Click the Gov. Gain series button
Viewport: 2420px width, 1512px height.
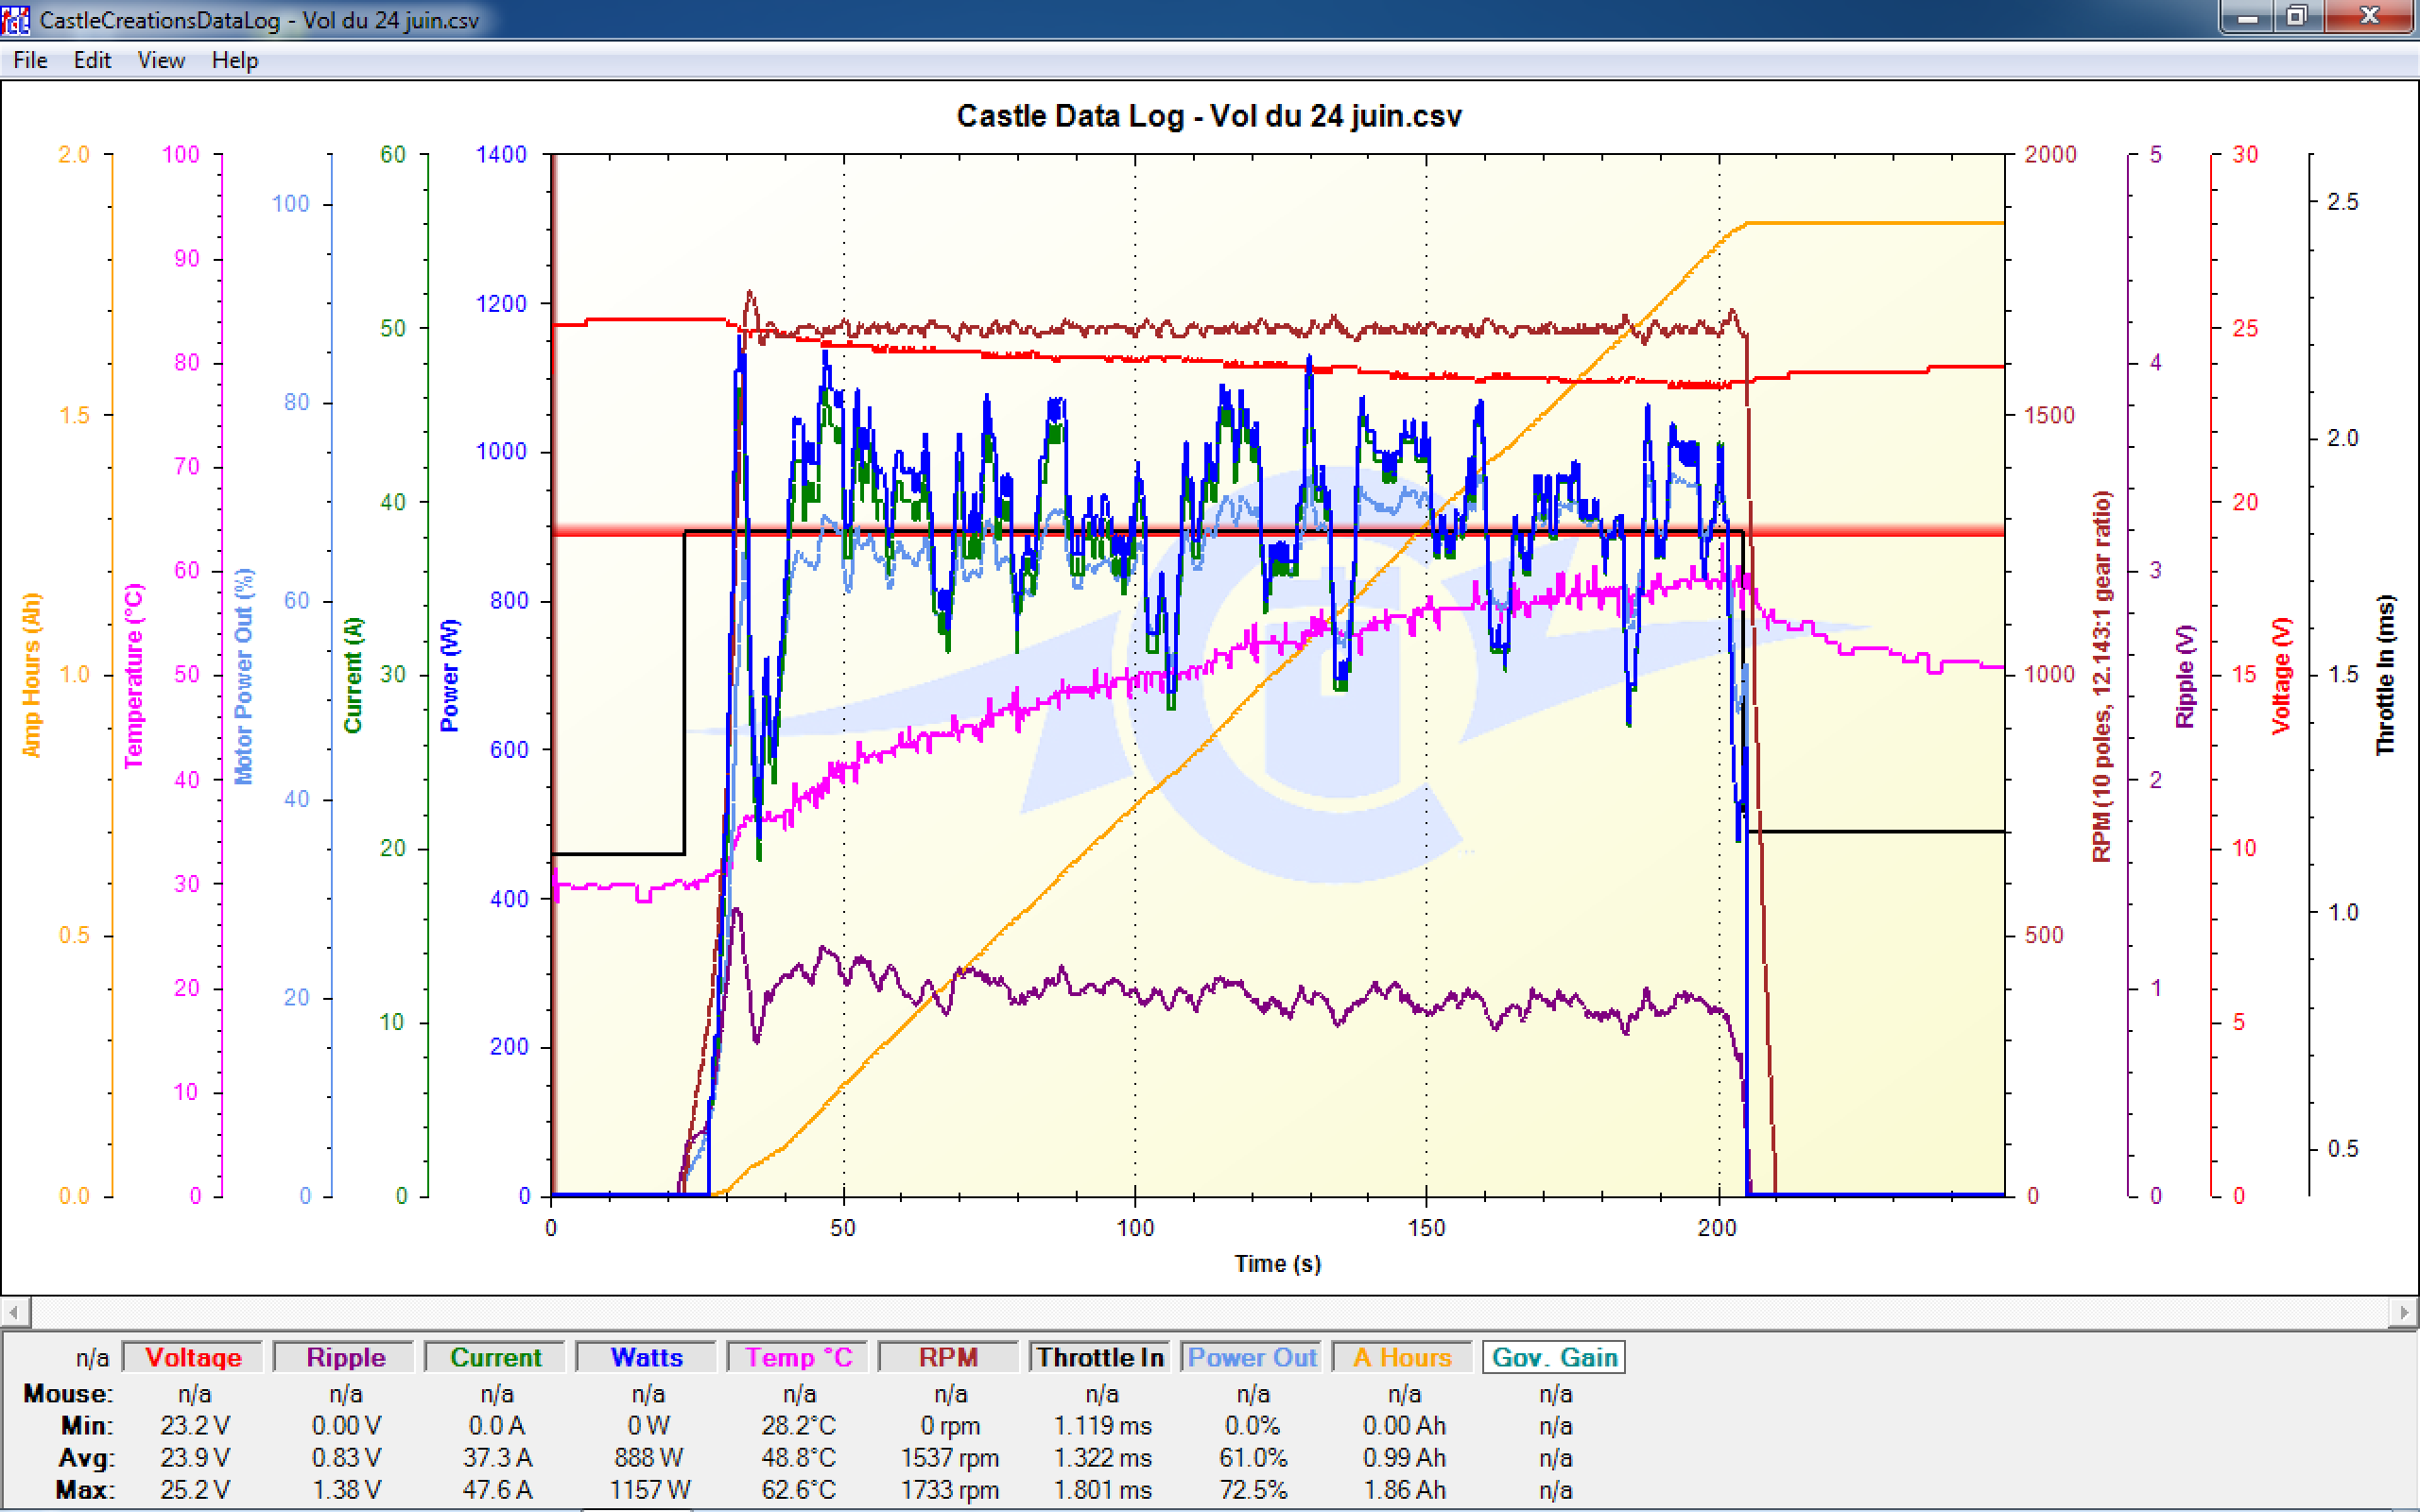(x=1554, y=1357)
